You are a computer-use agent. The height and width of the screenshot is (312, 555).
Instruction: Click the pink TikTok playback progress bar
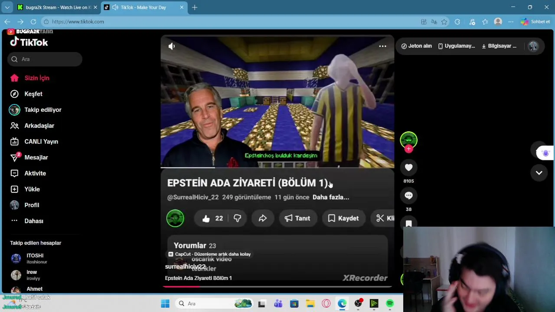click(x=277, y=286)
